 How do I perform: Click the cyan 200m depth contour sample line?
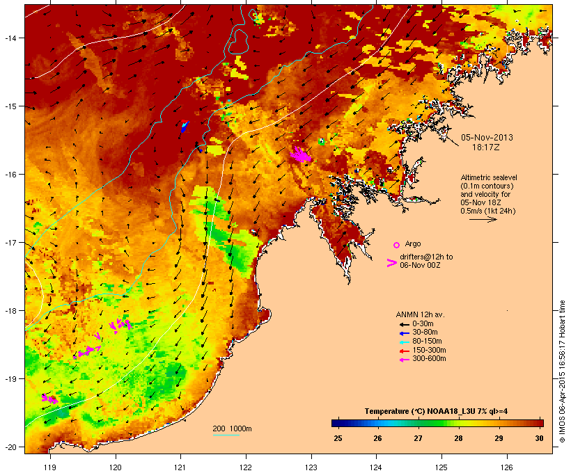pos(226,435)
